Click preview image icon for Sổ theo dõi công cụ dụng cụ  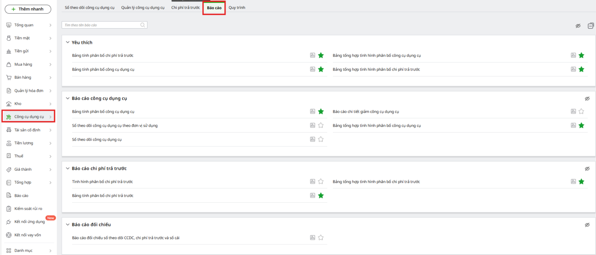tap(313, 139)
